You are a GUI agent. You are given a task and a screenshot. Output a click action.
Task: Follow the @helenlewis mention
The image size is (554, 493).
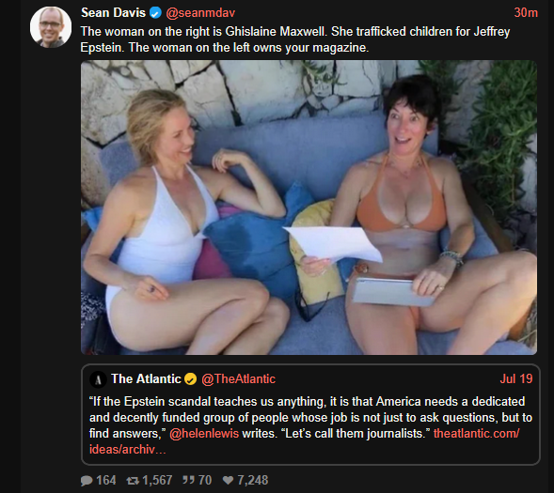tap(204, 434)
